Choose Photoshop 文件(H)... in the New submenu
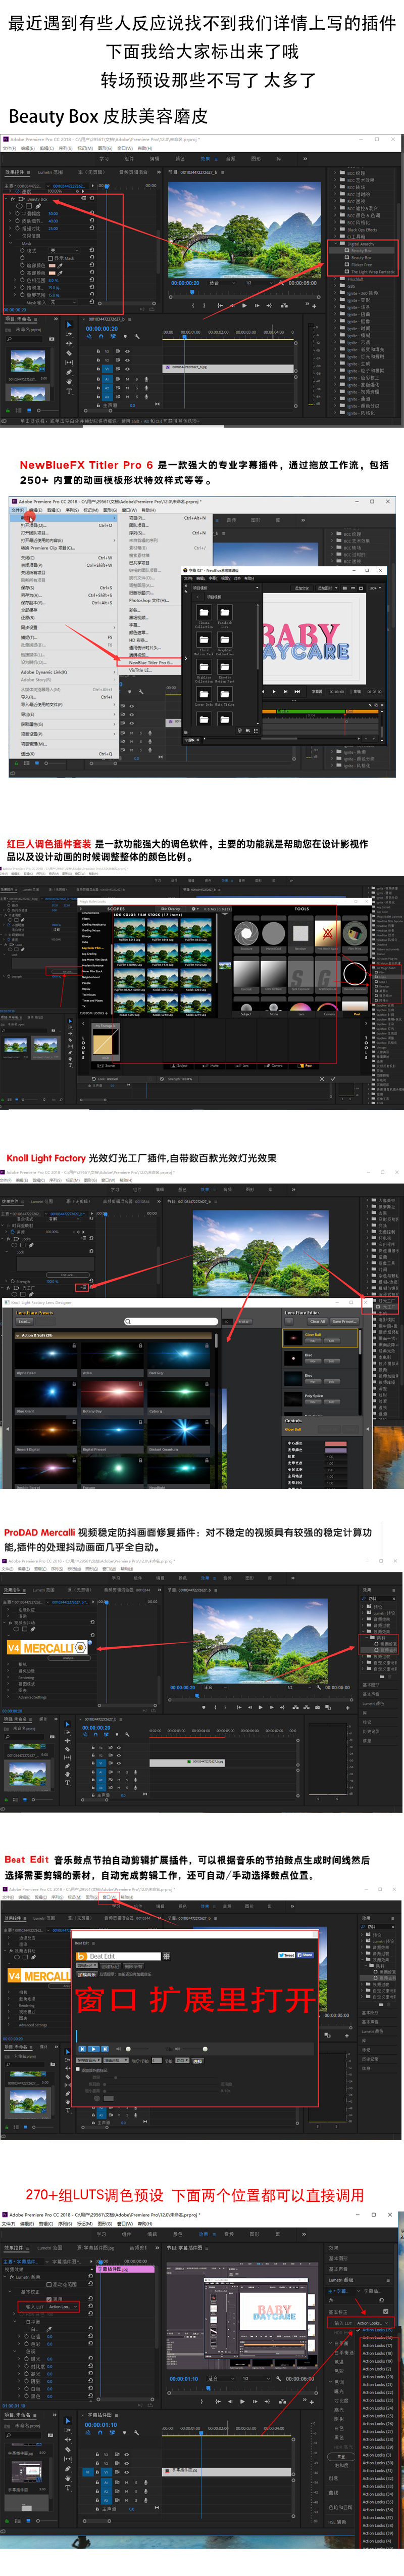Image resolution: width=404 pixels, height=2576 pixels. point(149,600)
